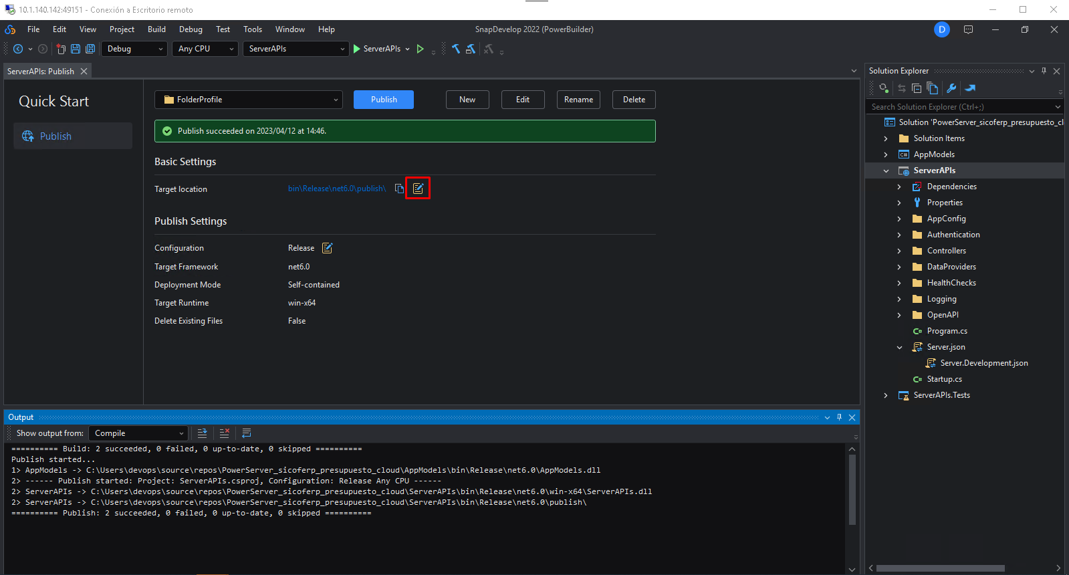The image size is (1069, 575).
Task: Pin the Solution Explorer panel
Action: 1044,71
